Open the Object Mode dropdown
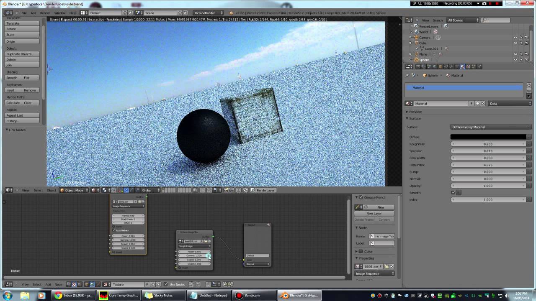Viewport: 536px width, 301px height. point(74,190)
